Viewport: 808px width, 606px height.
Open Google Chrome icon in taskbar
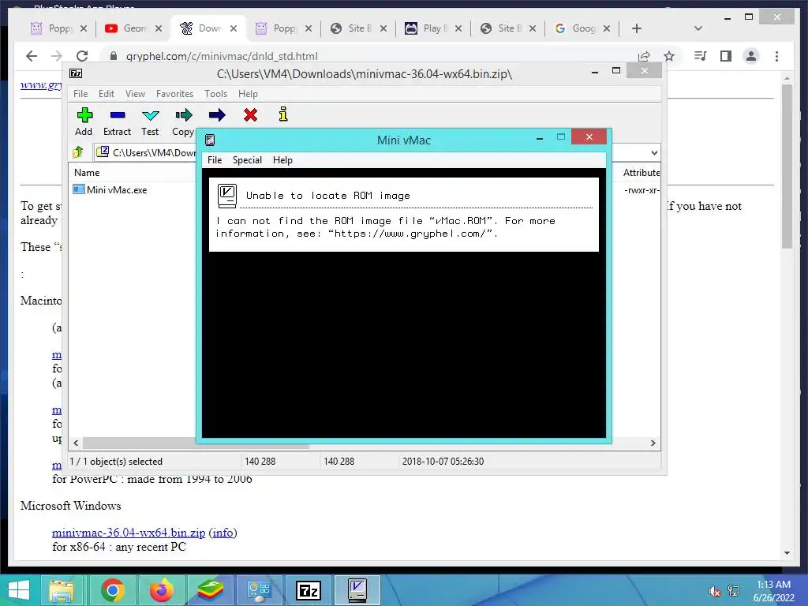112,590
